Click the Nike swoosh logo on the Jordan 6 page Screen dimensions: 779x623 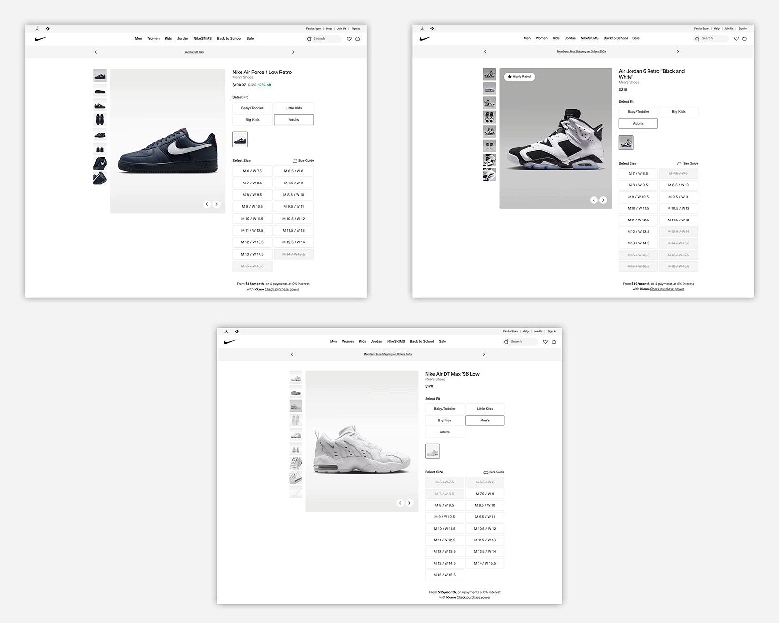[426, 38]
